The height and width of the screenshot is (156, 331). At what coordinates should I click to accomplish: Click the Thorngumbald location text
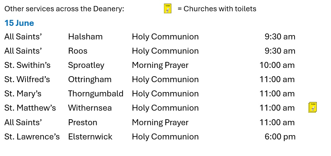[x=96, y=94]
